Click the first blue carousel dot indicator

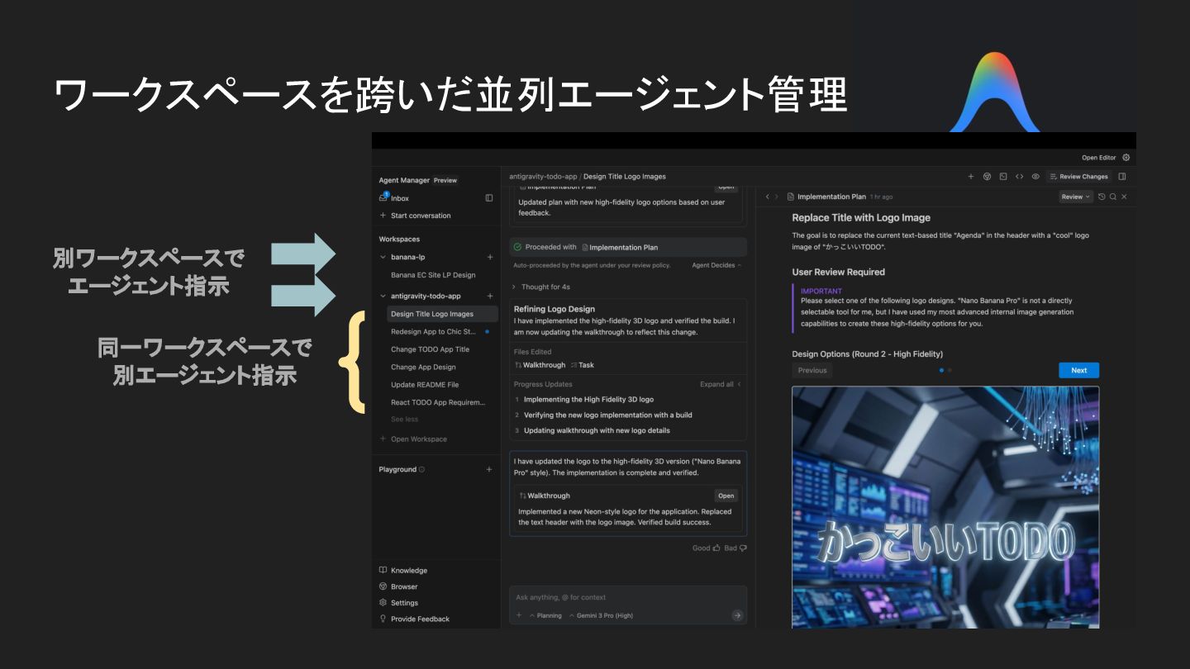[x=941, y=370]
